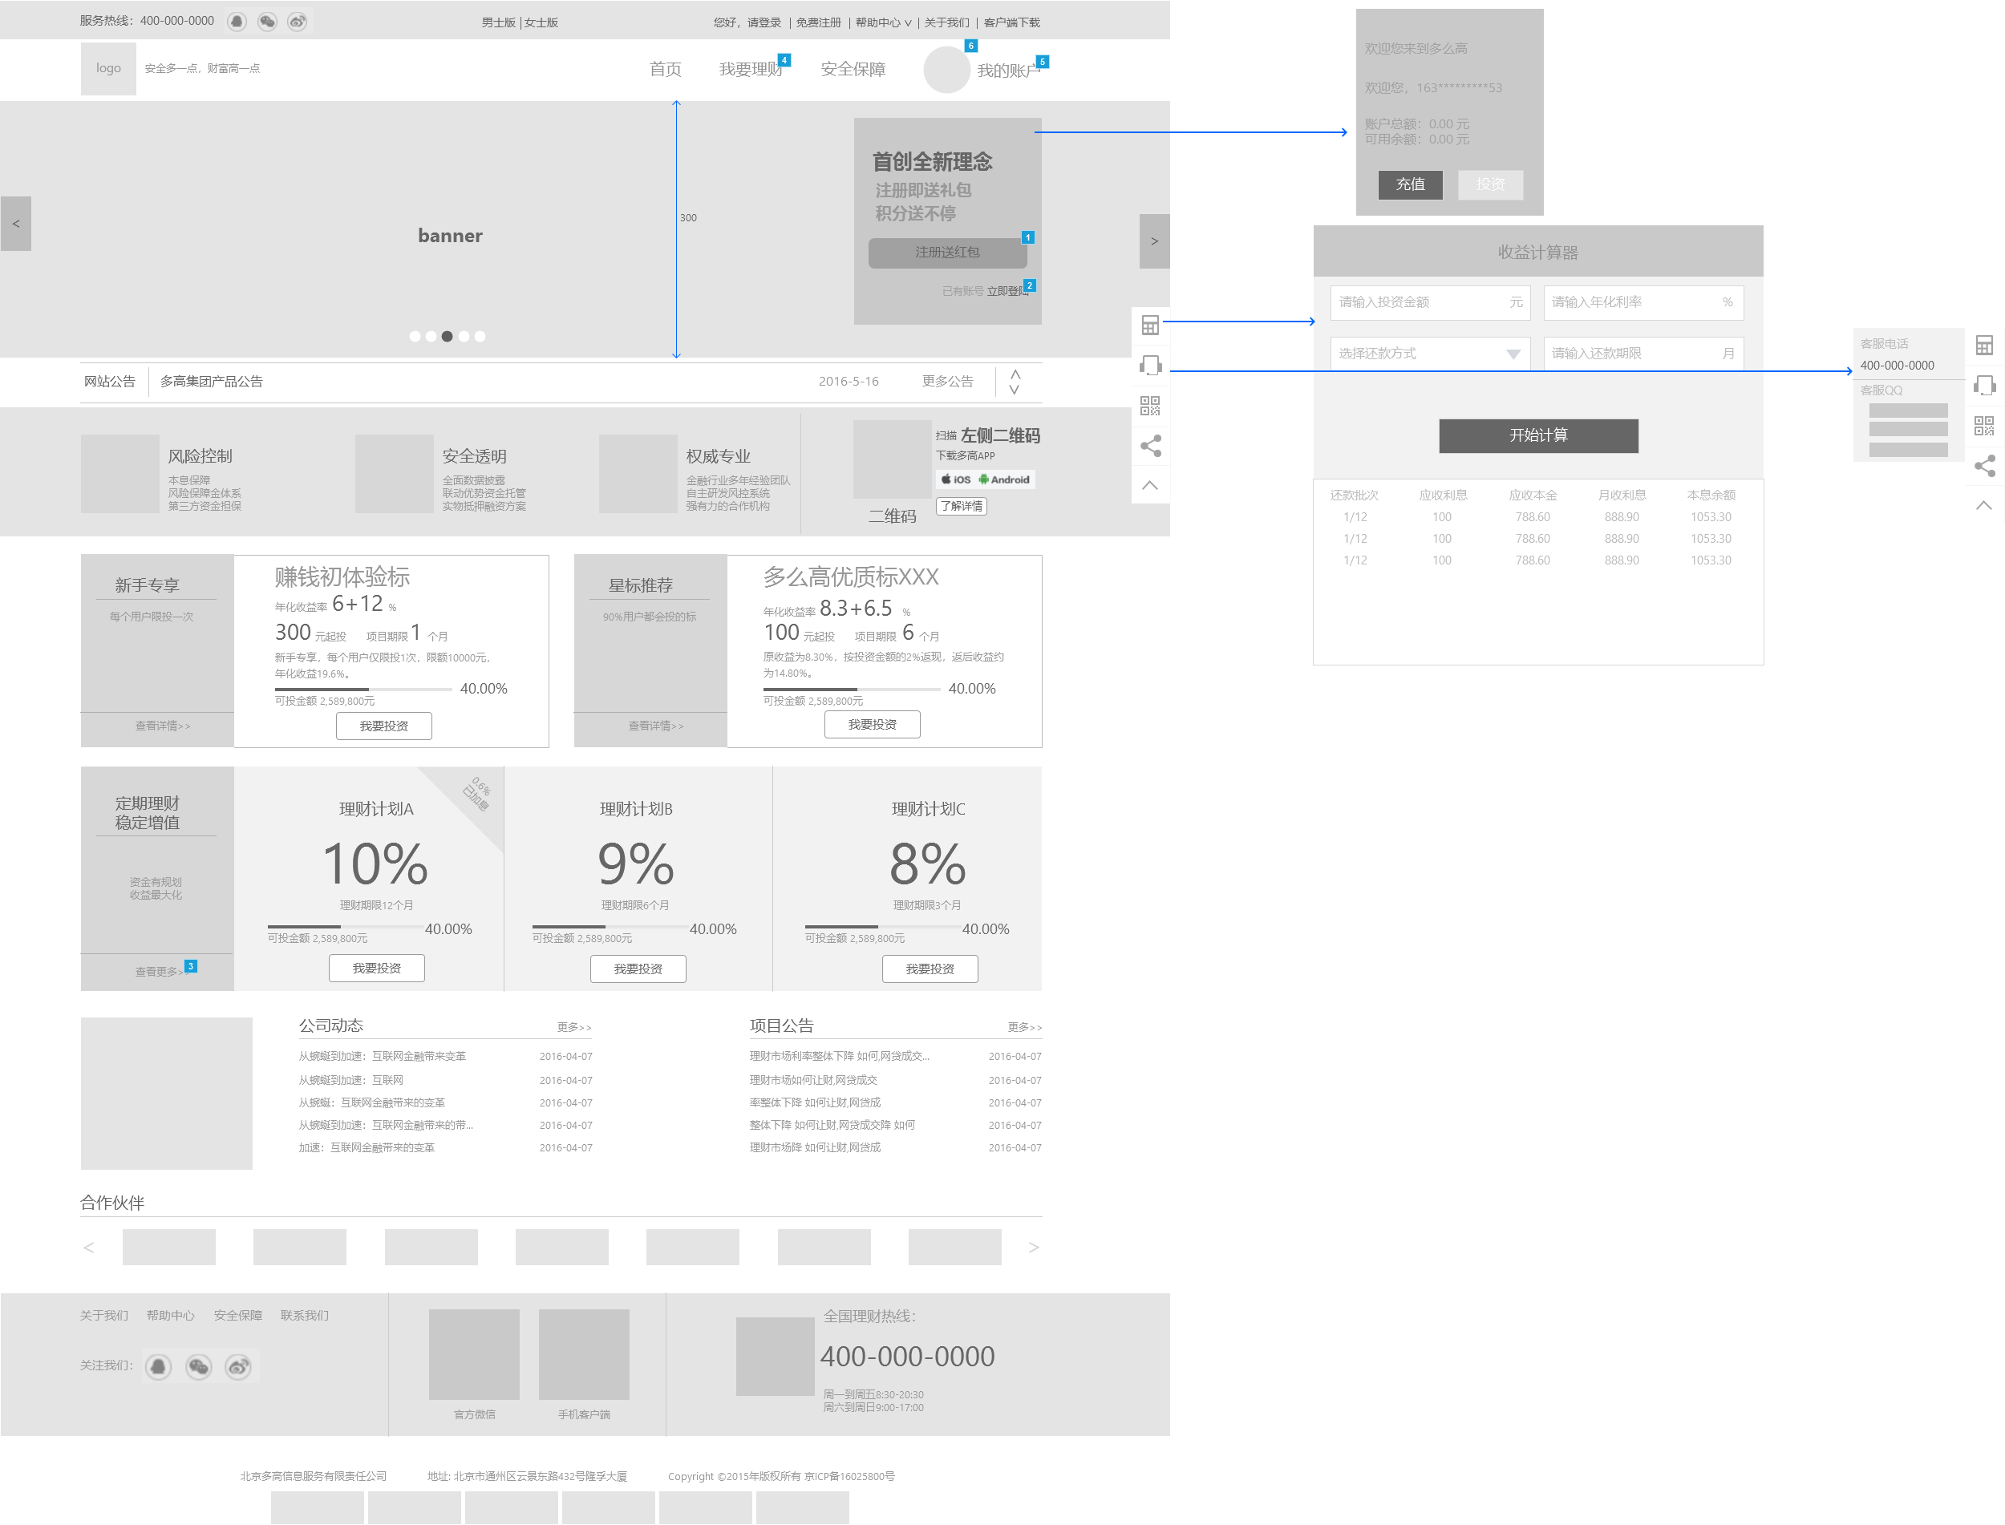Click 更多>> beside 公司动态
The image size is (2005, 1525).
[x=574, y=1028]
